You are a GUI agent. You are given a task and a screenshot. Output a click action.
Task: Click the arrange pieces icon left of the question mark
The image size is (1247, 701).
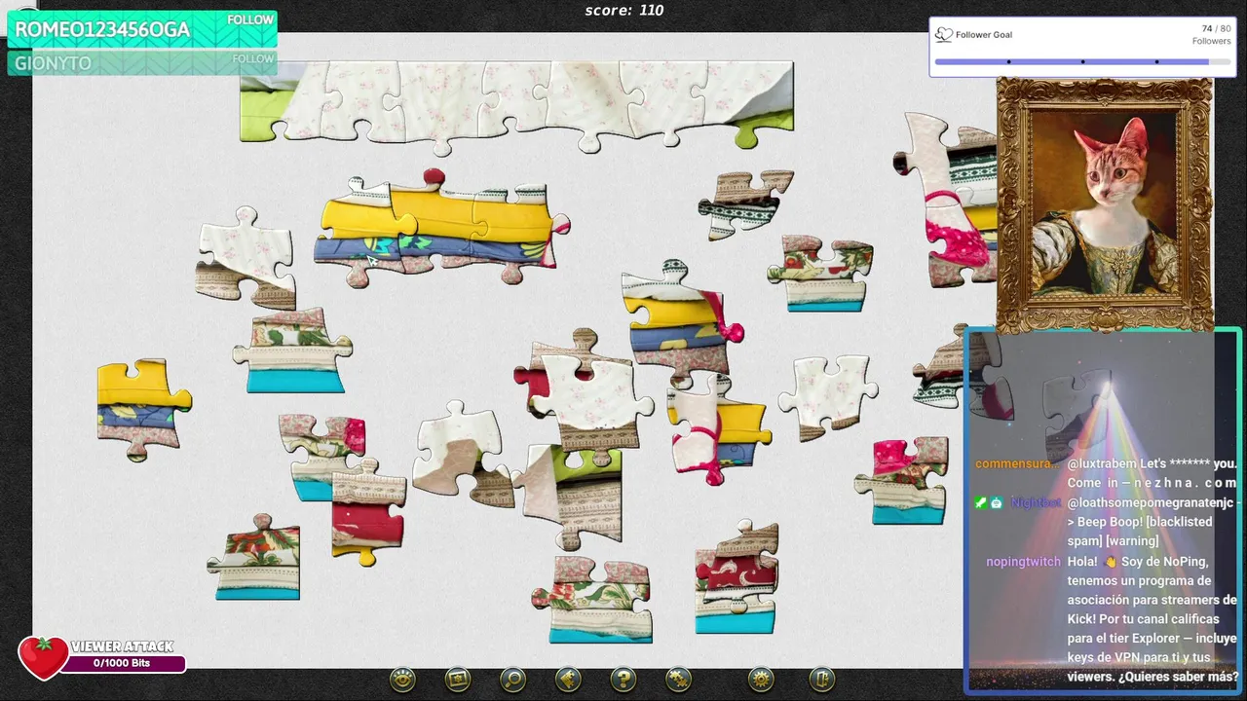pyautogui.click(x=568, y=680)
